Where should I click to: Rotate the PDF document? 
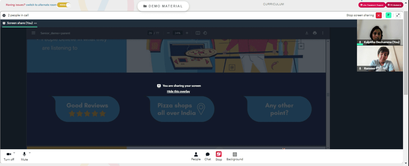[x=205, y=33]
